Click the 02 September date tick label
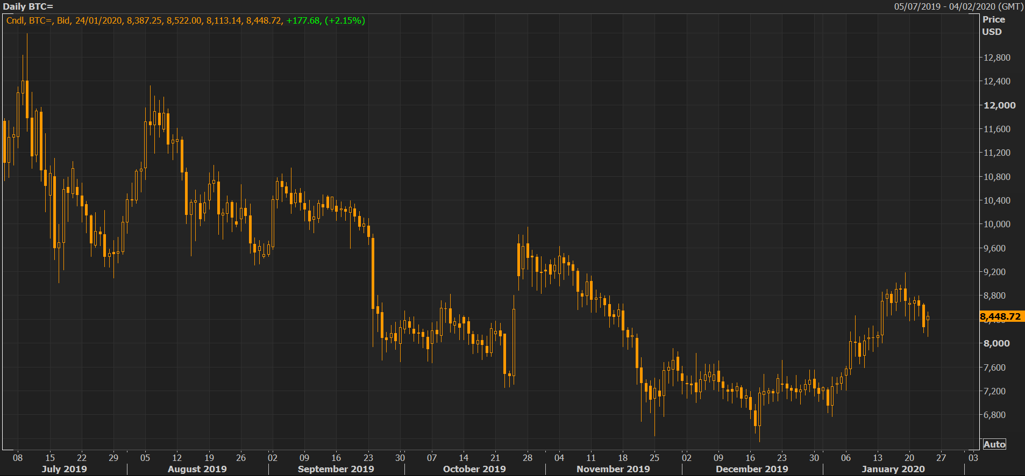1025x476 pixels. click(273, 458)
